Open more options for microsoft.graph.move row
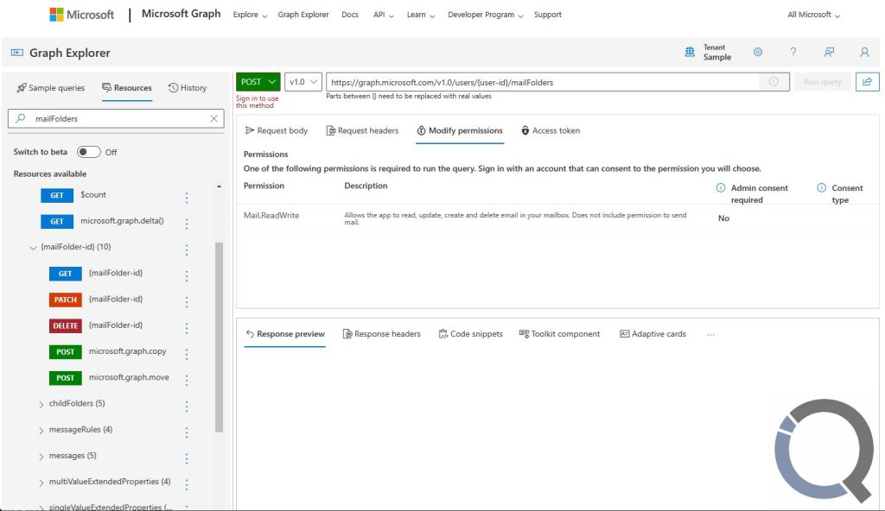The width and height of the screenshot is (885, 511). click(x=187, y=380)
